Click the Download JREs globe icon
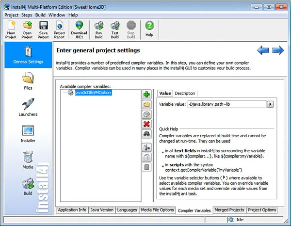This screenshot has height=226, width=291. (79, 26)
